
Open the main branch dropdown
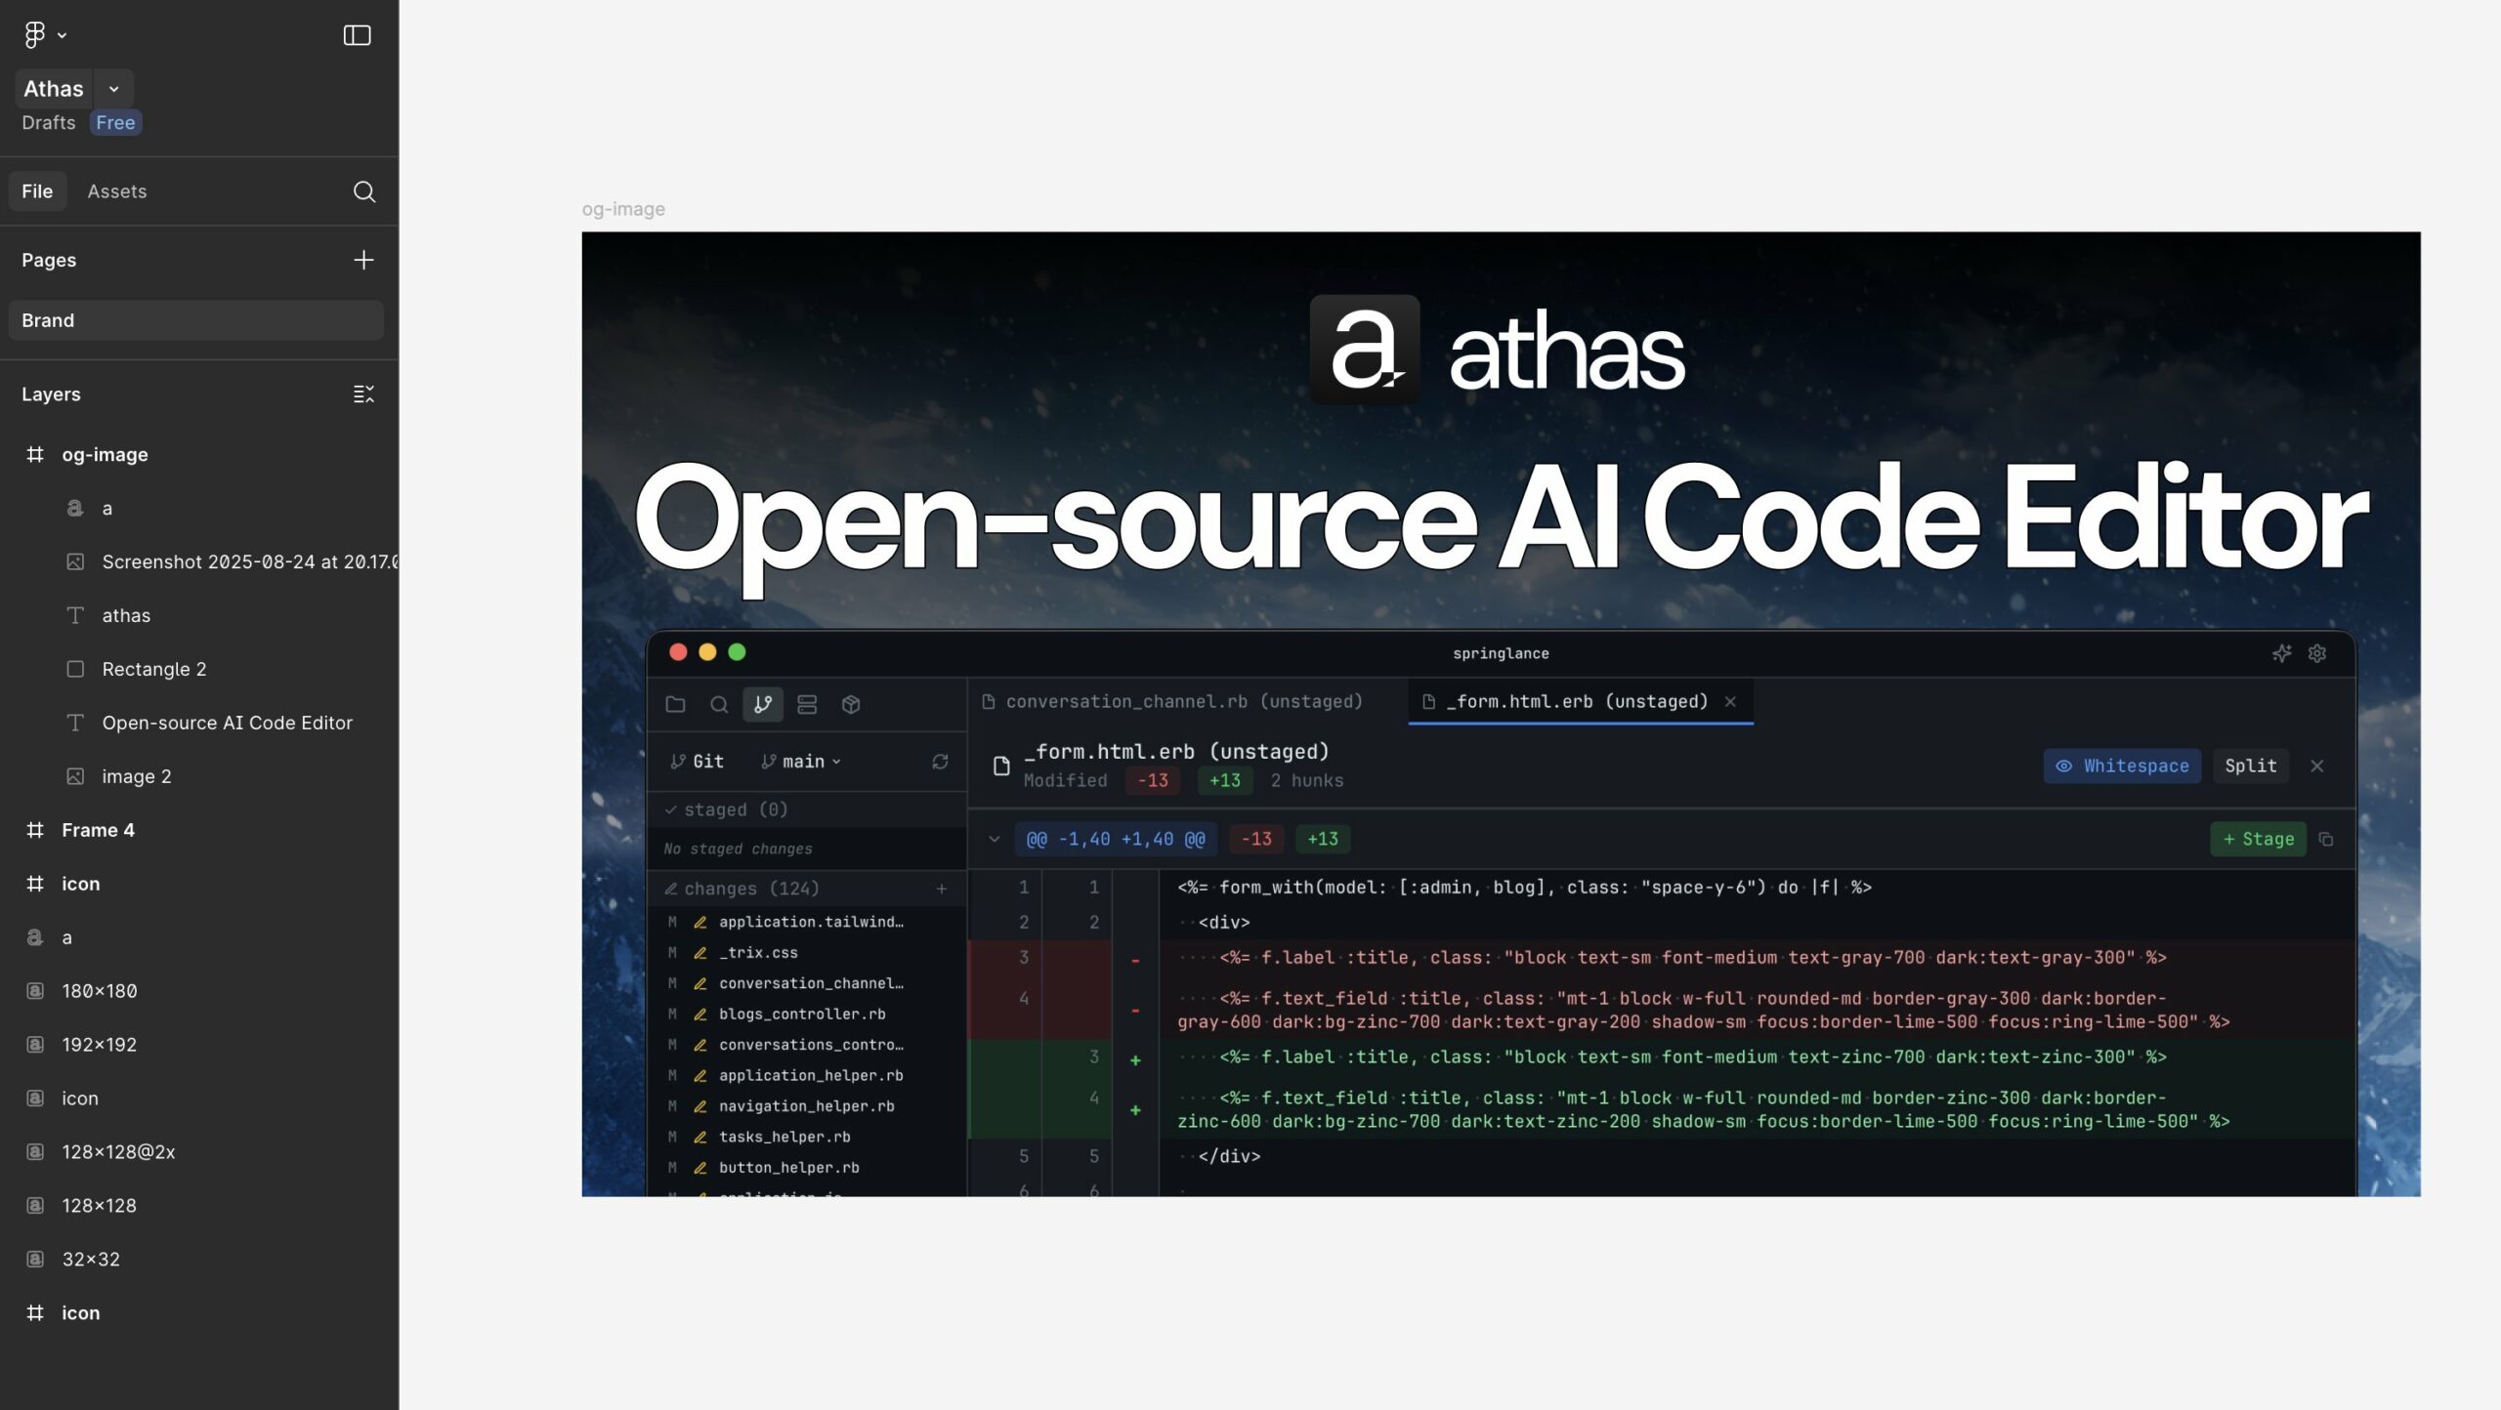pos(801,761)
